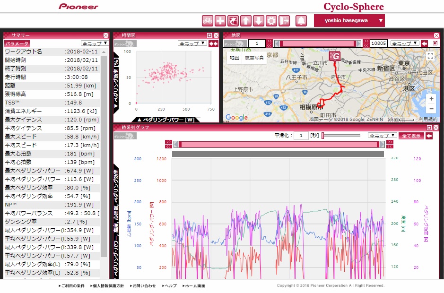Open lap dropdown in 地図 panel

tap(405, 43)
